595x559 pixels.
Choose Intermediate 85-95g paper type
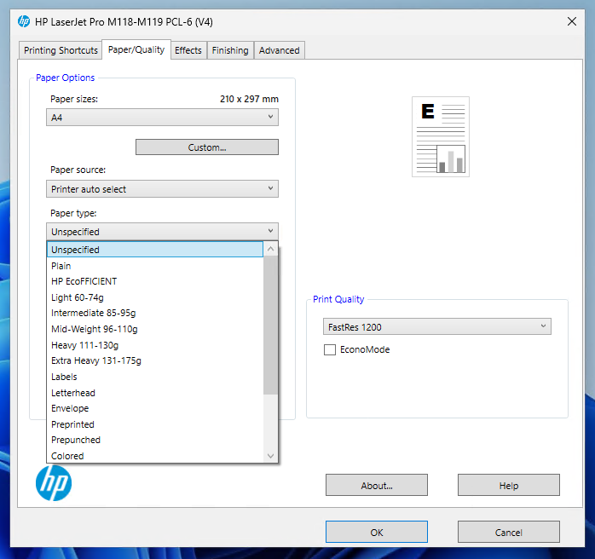coord(155,313)
